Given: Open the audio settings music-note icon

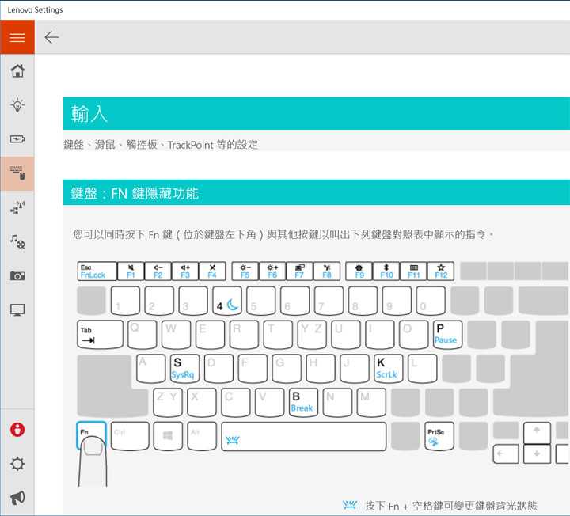Looking at the screenshot, I should (x=17, y=241).
